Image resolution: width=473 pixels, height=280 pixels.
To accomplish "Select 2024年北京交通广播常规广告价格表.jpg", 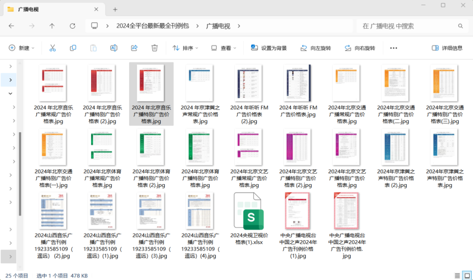I will click(x=347, y=94).
